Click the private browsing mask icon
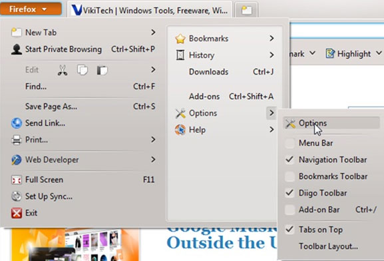This screenshot has height=261, width=384. point(17,49)
